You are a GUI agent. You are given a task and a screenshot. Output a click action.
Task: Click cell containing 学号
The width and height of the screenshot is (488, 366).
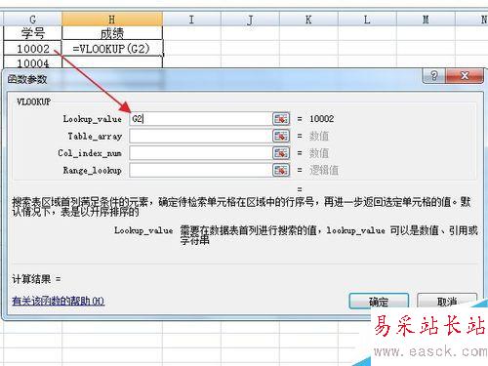32,33
